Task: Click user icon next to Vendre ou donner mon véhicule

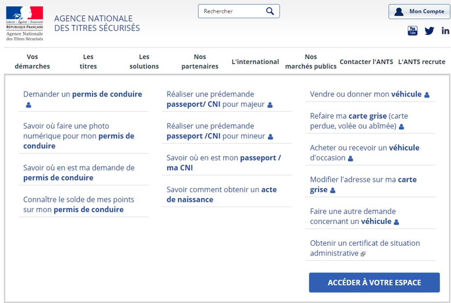Action: pos(427,95)
